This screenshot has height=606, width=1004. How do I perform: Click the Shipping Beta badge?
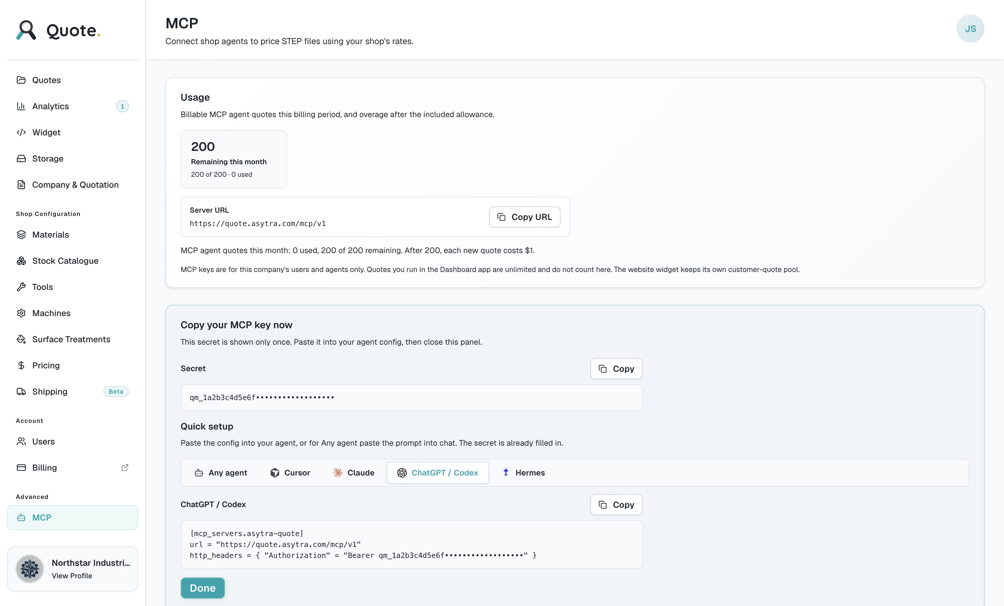[x=116, y=392]
